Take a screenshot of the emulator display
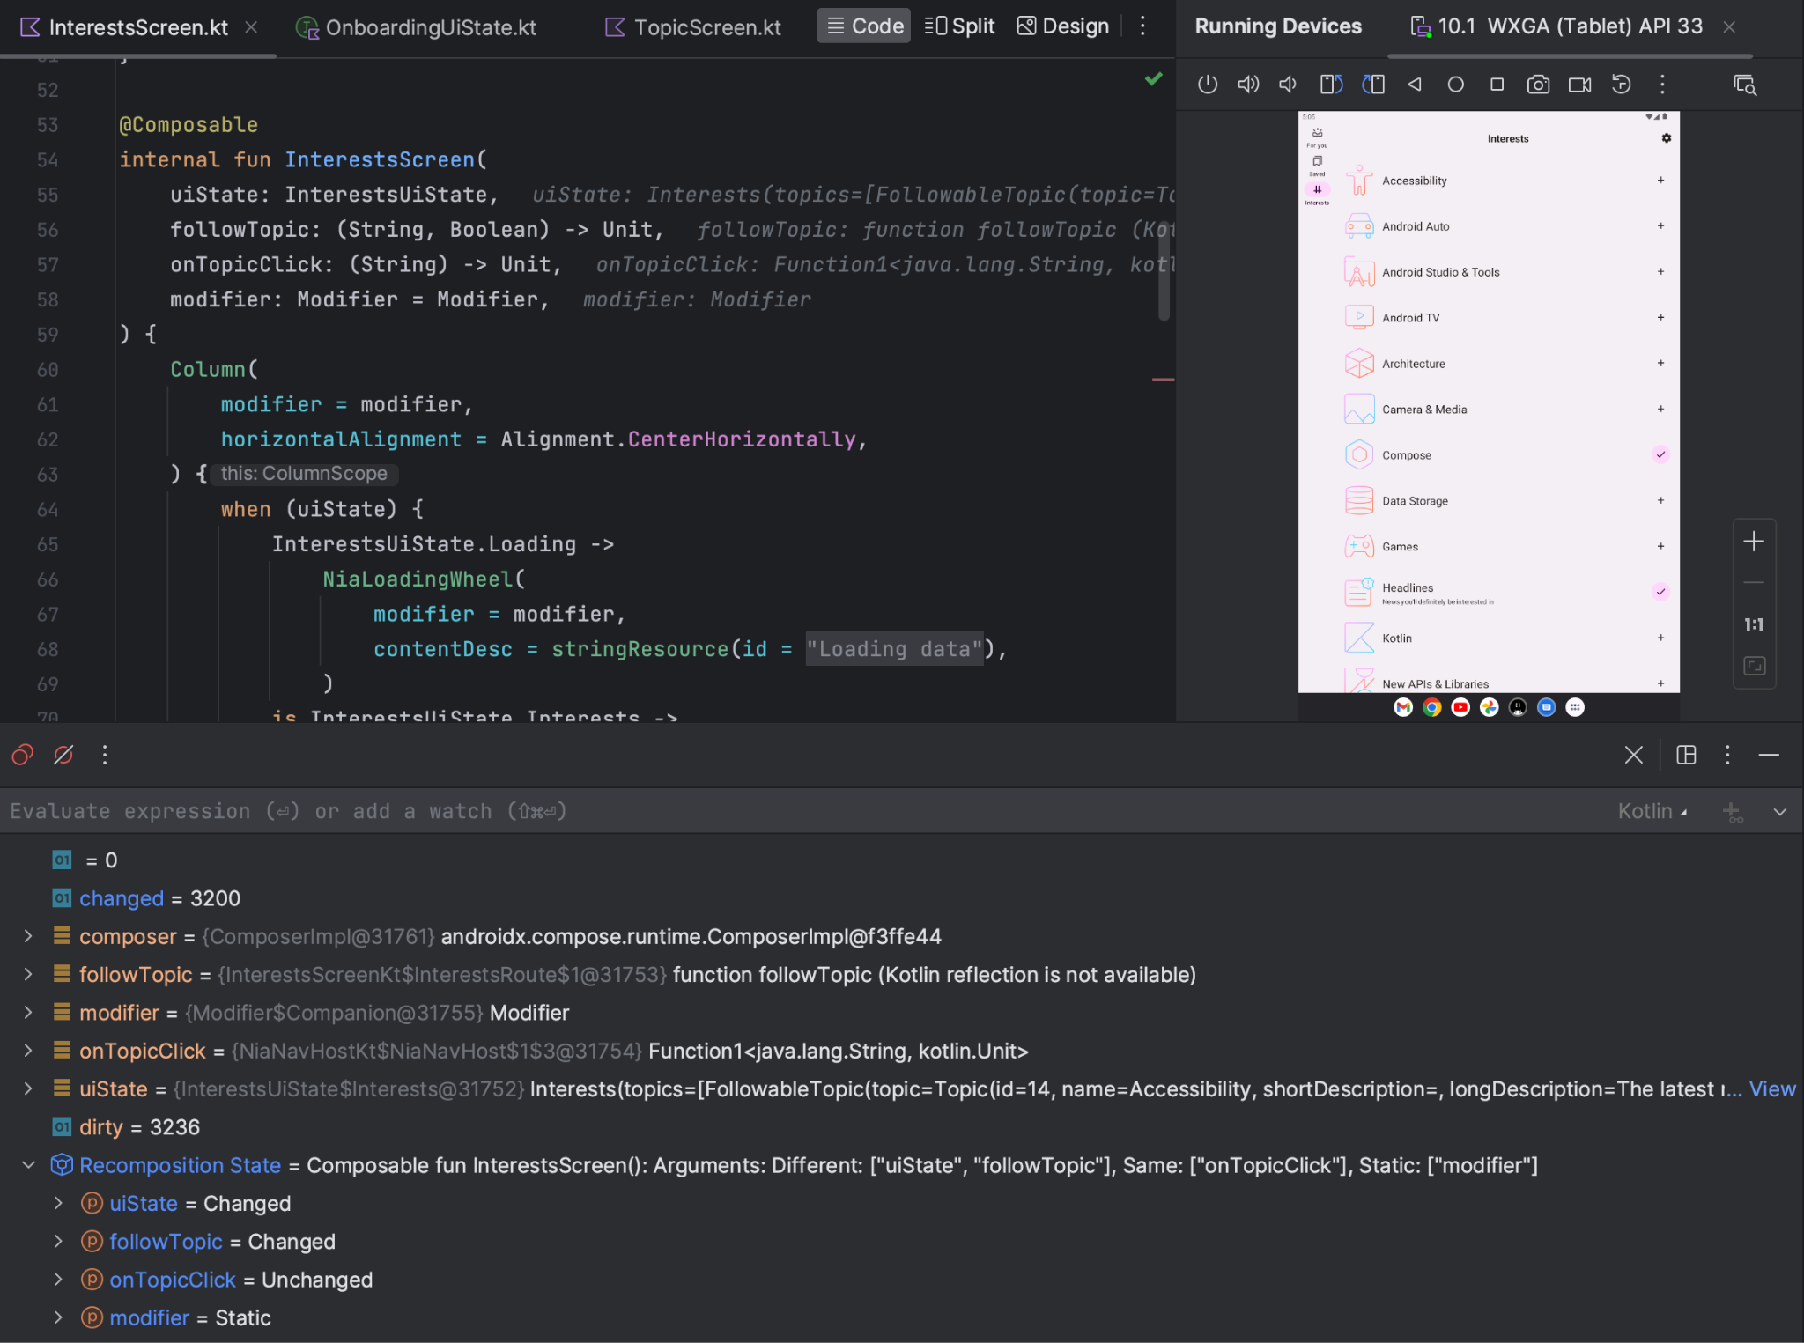This screenshot has width=1804, height=1343. [1538, 85]
